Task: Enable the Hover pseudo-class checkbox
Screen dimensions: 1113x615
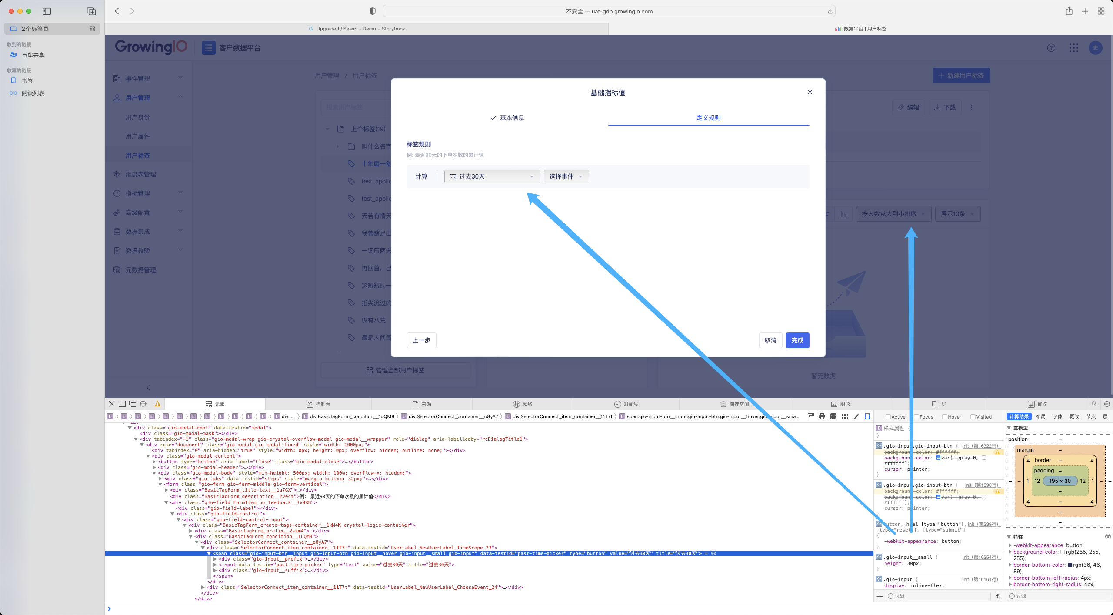Action: click(x=944, y=416)
